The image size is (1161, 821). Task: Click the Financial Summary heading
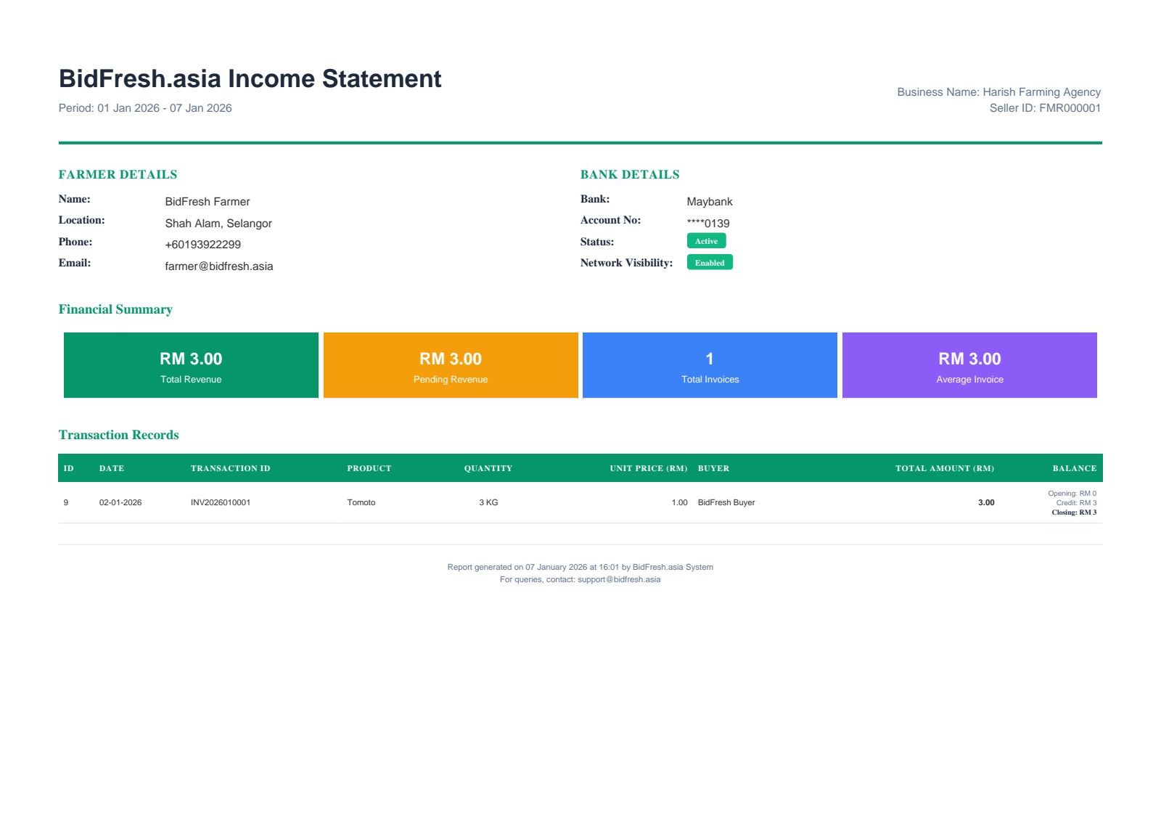116,309
